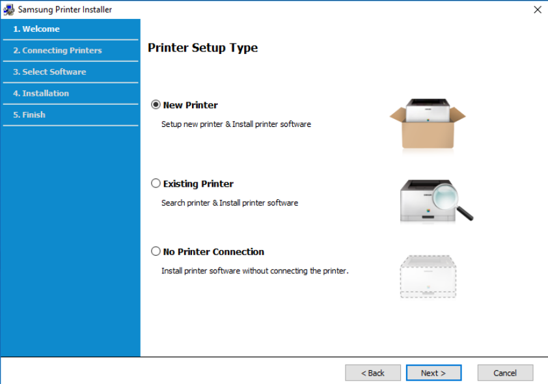Click the Printer Setup Type heading
The image size is (548, 384).
pyautogui.click(x=202, y=48)
